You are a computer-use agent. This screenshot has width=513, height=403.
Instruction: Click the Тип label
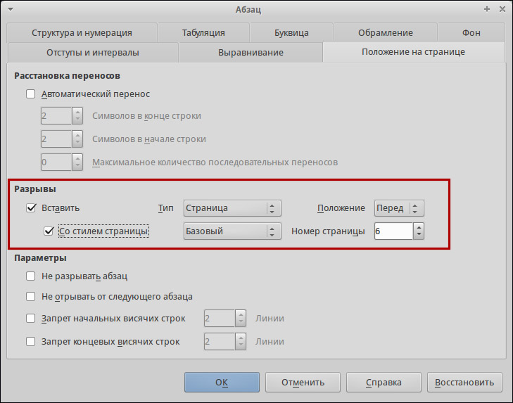click(166, 208)
